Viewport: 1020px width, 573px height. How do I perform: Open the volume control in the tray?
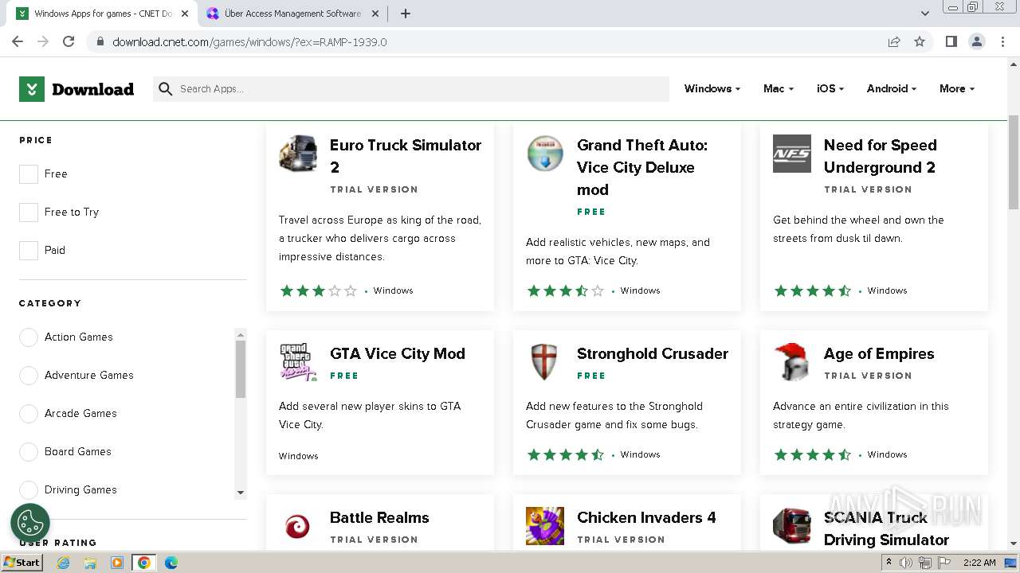tap(906, 563)
